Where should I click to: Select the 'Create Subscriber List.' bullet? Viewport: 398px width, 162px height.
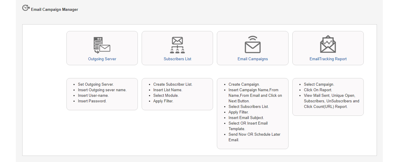173,84
